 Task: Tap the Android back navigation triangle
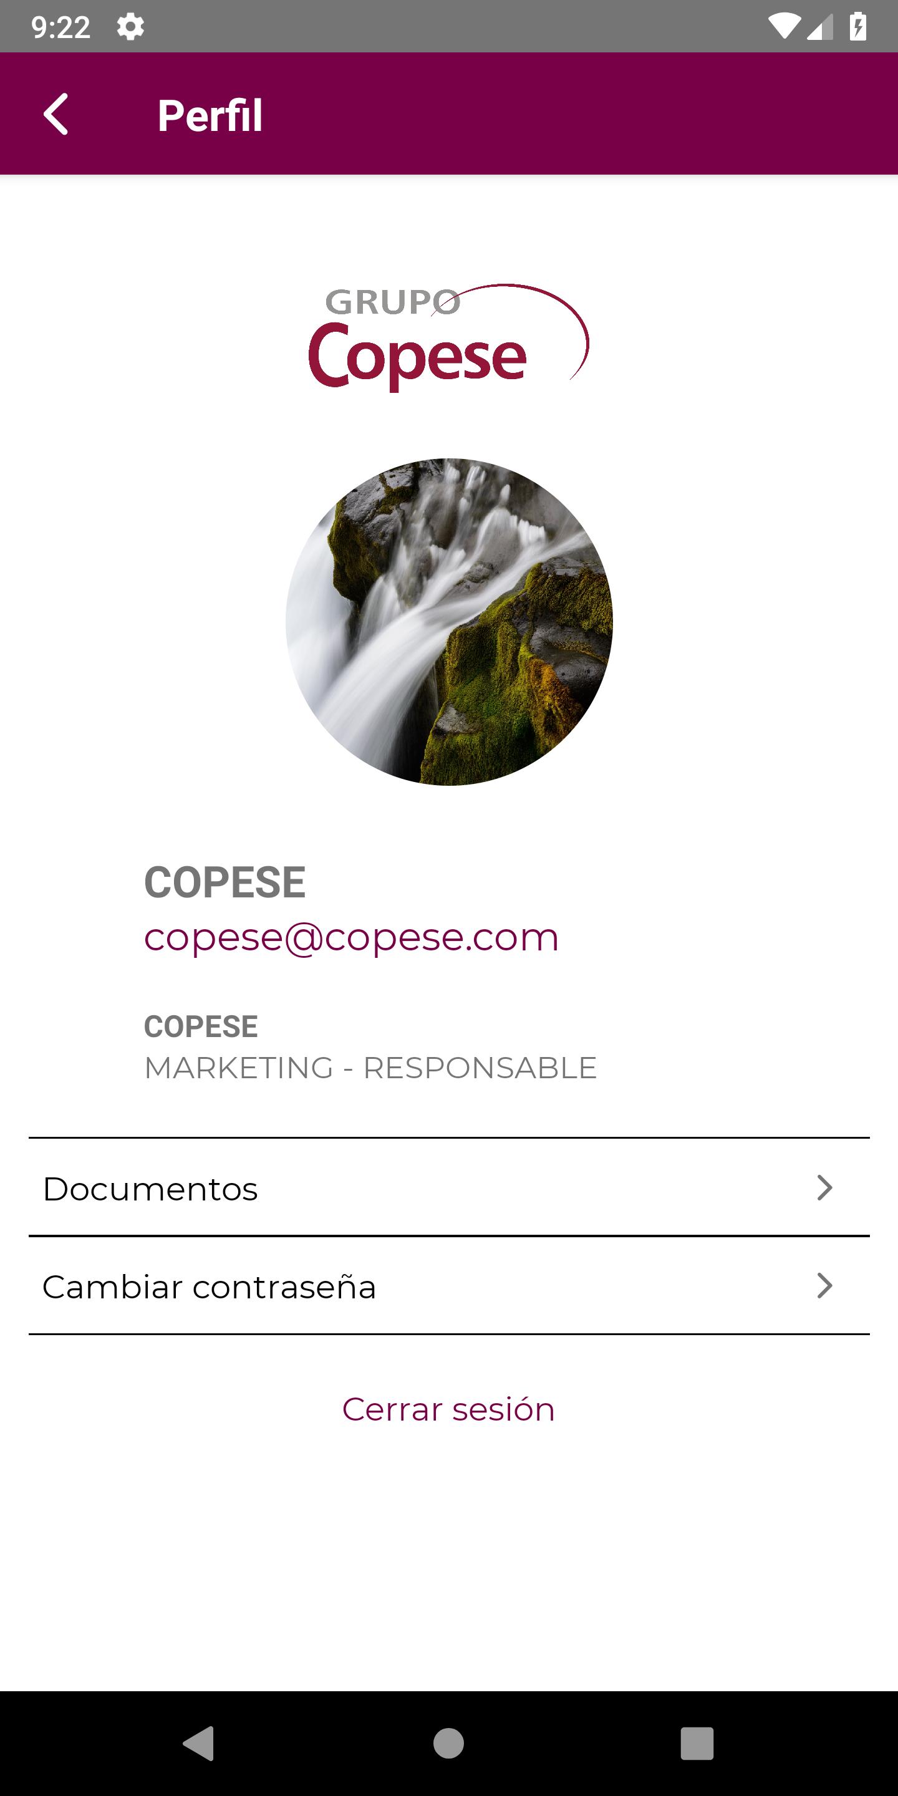[199, 1743]
